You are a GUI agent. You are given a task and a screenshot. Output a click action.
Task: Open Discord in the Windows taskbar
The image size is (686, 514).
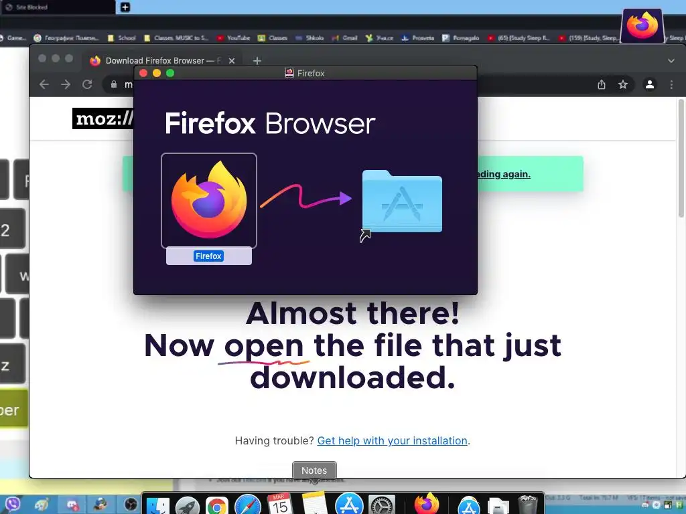click(x=72, y=505)
